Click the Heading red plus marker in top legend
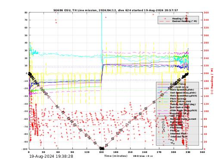The height and width of the screenshot is (168, 224). (x=165, y=19)
